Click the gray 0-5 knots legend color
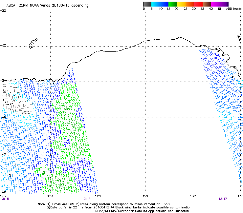This screenshot has width=243, height=213. point(147,4)
